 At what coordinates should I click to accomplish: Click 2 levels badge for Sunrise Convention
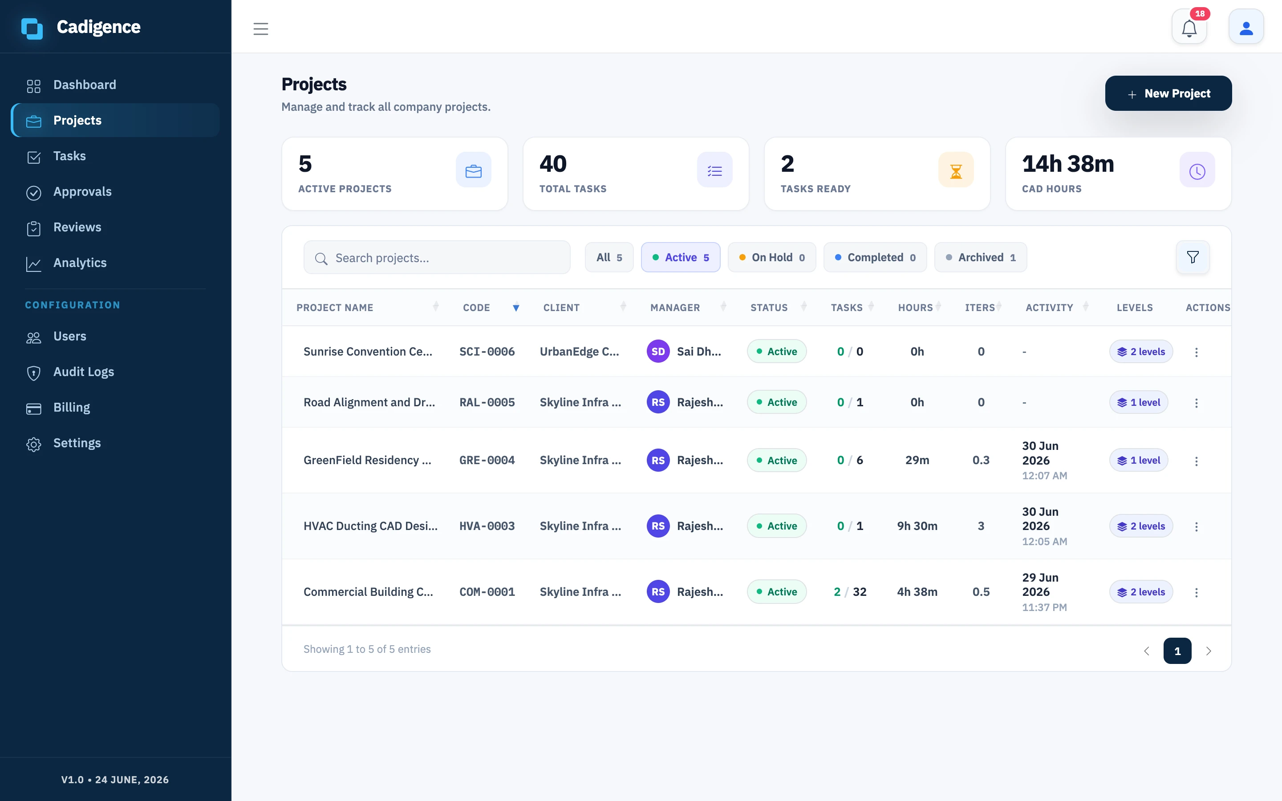[1141, 352]
